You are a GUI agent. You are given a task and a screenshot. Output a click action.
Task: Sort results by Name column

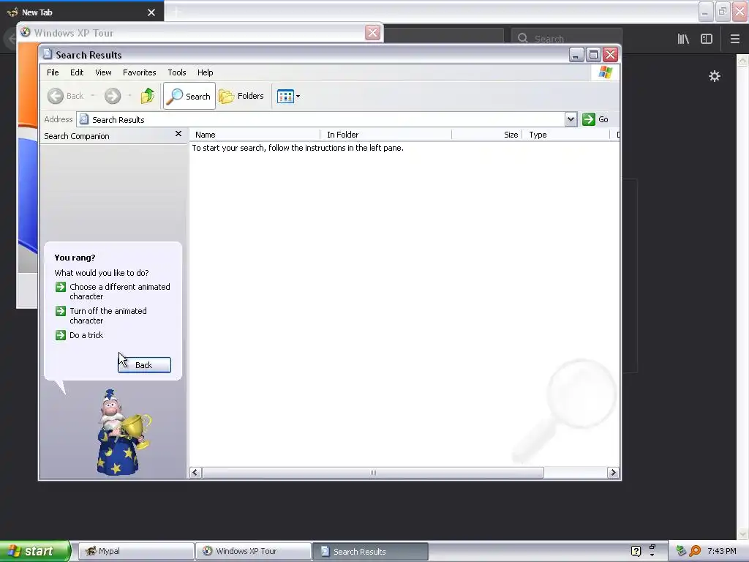pyautogui.click(x=255, y=135)
